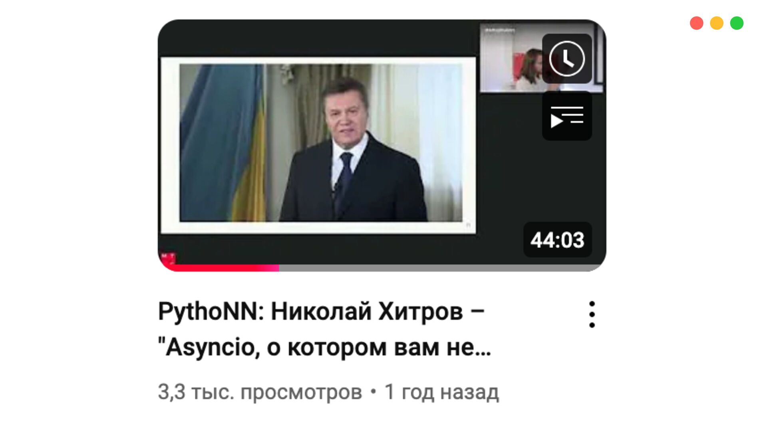Screen dimensions: 767x431
Task: Click the small red logo in thumbnail corner
Action: [x=168, y=258]
